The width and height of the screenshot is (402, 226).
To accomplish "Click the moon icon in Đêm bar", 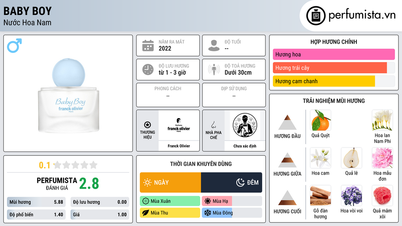I will tap(241, 182).
